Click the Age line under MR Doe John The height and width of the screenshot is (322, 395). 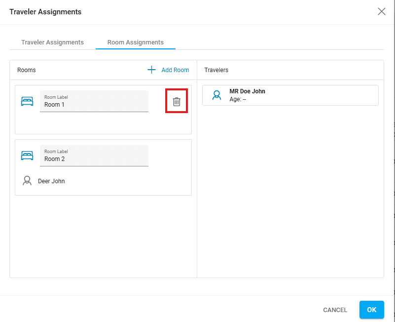[x=238, y=99]
